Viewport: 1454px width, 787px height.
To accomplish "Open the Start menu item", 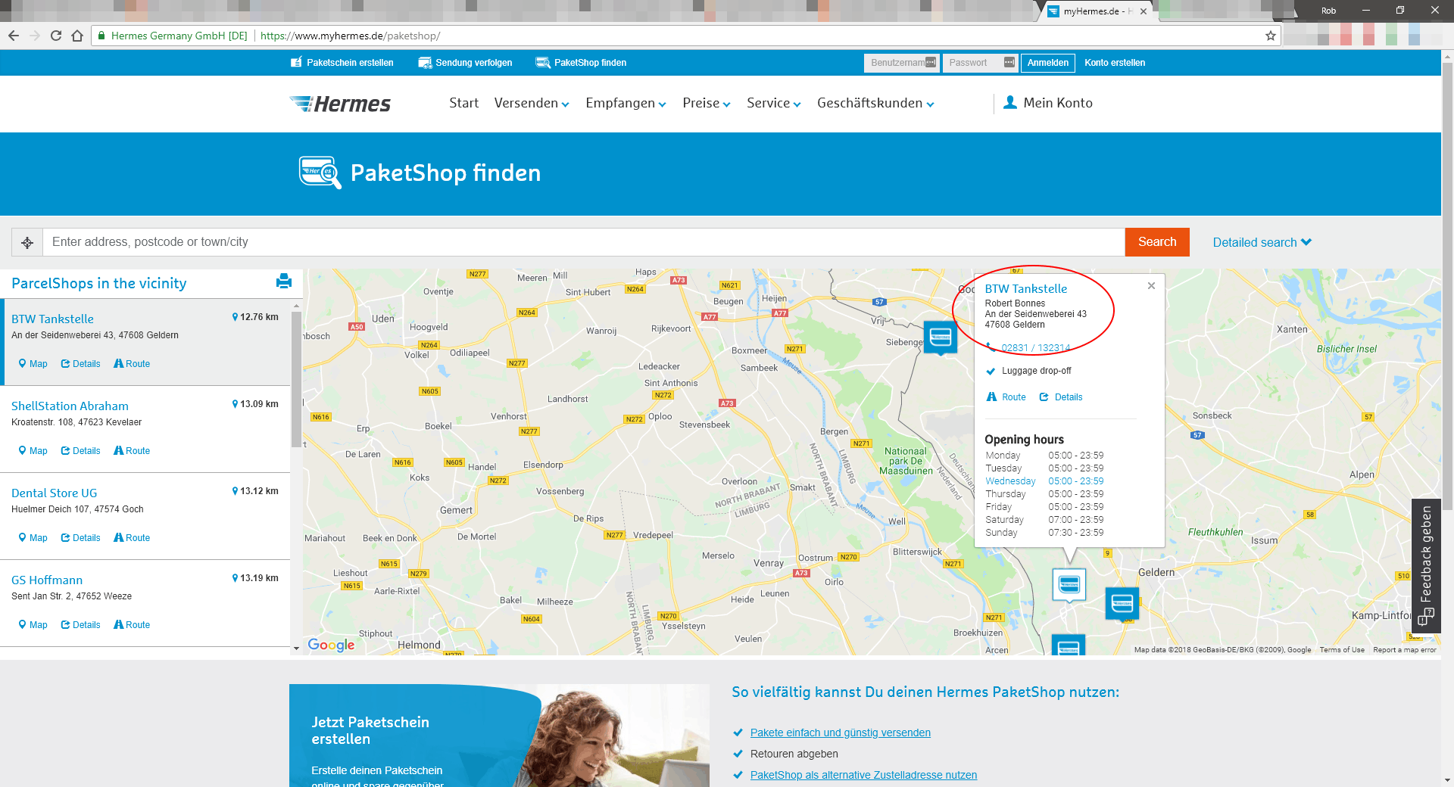I will [463, 103].
